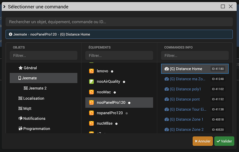Close the Sélectionner une commande dialog
The height and width of the screenshot is (152, 239).
coord(231,6)
